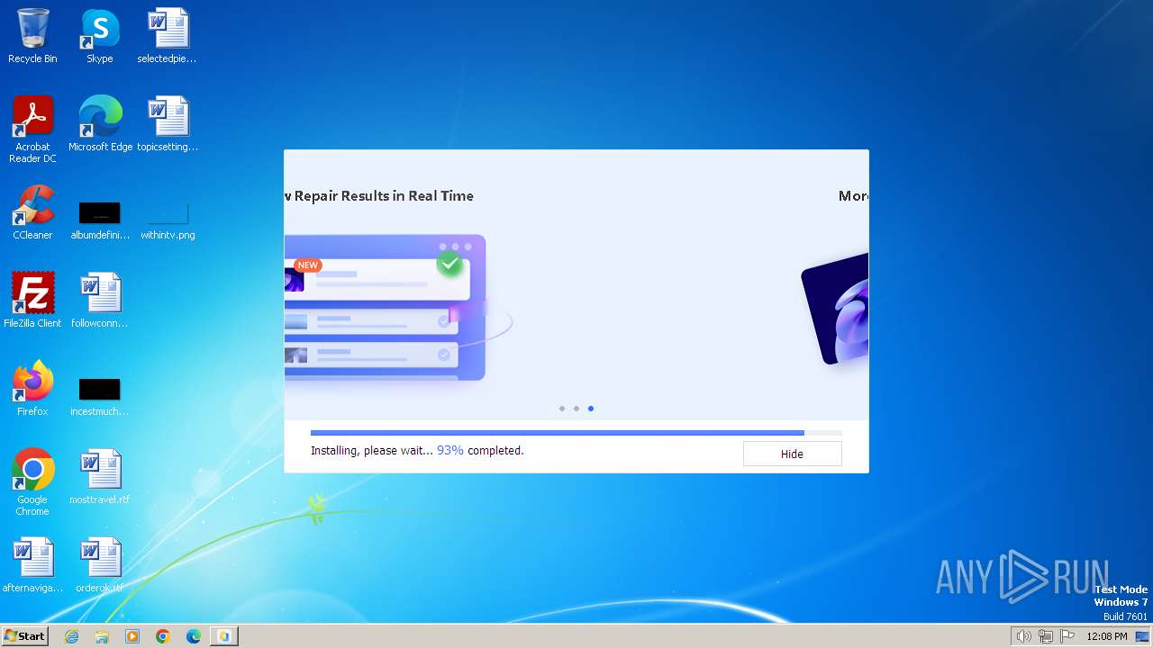This screenshot has height=648, width=1153.
Task: Select the mosttravel.rtf document
Action: pyautogui.click(x=100, y=477)
